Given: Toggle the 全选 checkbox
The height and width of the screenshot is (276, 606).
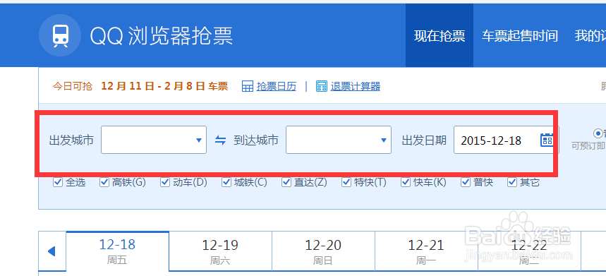Looking at the screenshot, I should [58, 182].
